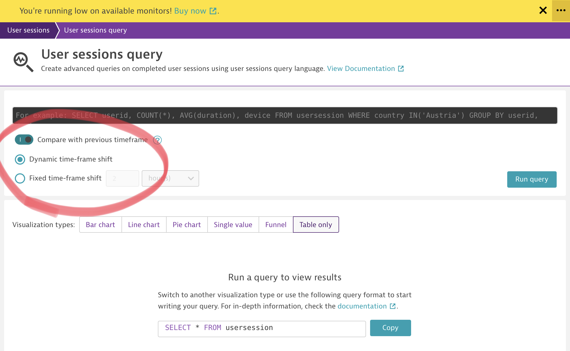Viewport: 570px width, 351px height.
Task: Open the three-dot more options menu
Action: tap(561, 10)
